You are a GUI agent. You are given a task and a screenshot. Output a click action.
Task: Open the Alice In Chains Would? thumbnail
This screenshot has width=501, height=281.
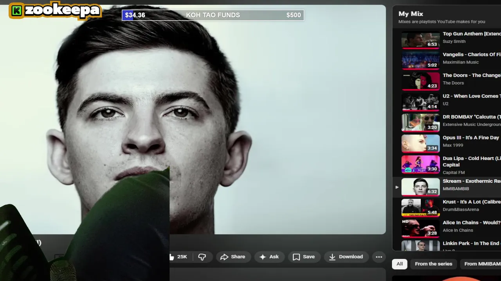coord(421,228)
